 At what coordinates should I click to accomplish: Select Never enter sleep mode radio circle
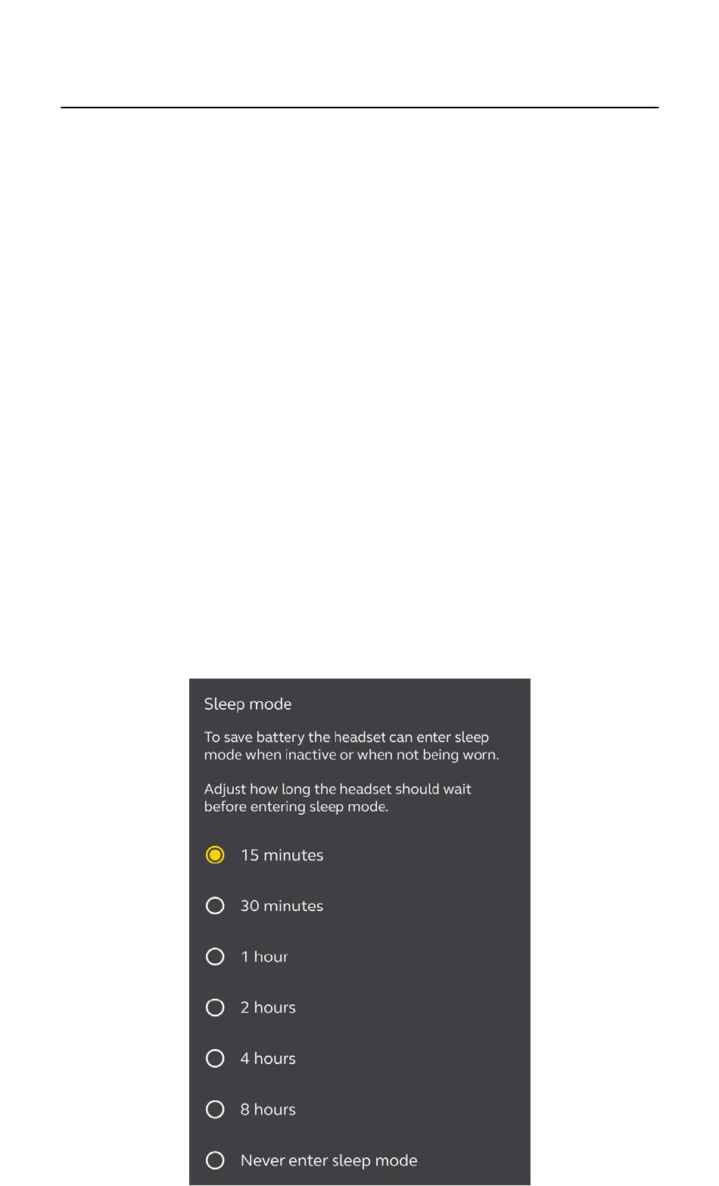coord(215,1160)
